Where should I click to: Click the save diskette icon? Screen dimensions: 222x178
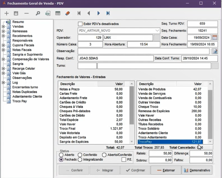coord(16,13)
